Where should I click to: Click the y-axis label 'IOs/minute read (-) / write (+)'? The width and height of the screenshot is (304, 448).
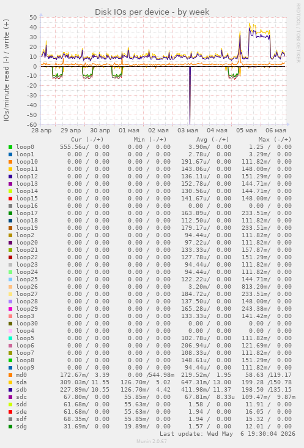pyautogui.click(x=6, y=70)
